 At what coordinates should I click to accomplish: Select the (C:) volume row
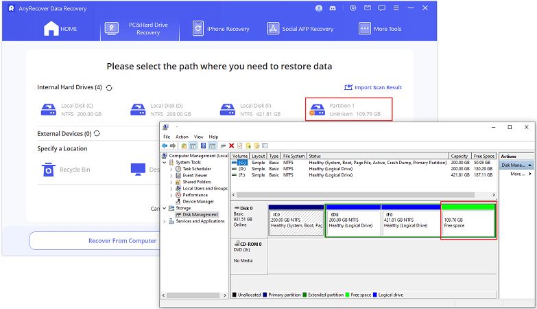363,163
